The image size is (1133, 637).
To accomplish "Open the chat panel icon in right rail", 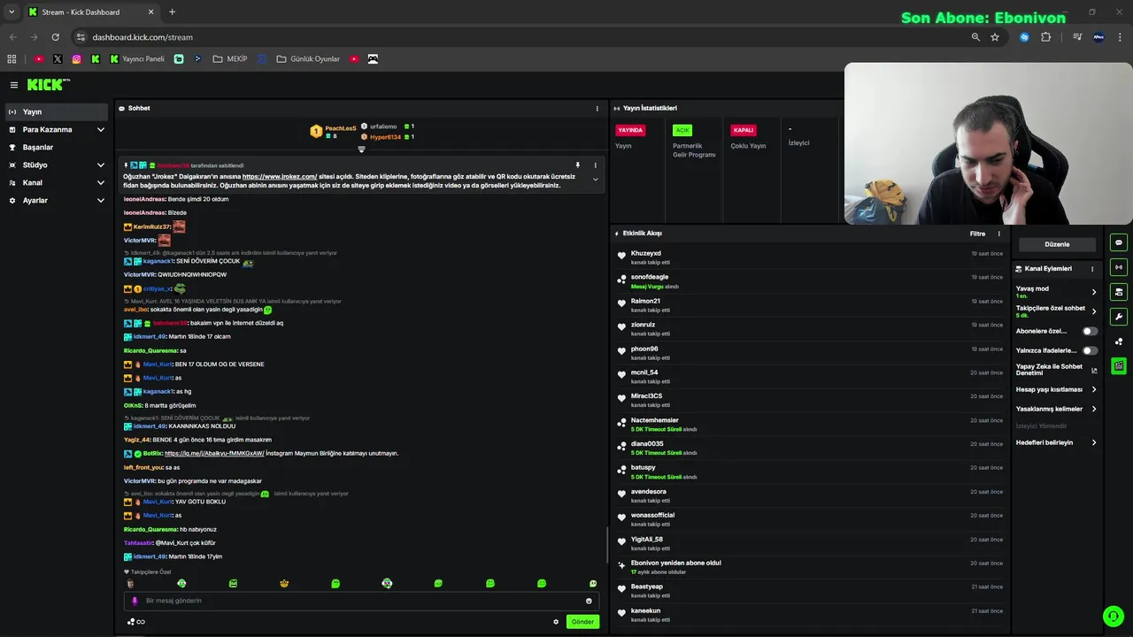I will (1119, 242).
